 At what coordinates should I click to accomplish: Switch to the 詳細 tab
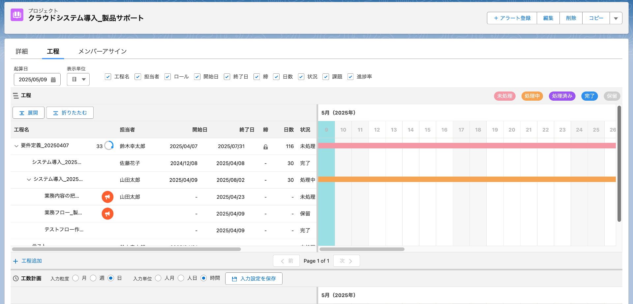point(22,51)
